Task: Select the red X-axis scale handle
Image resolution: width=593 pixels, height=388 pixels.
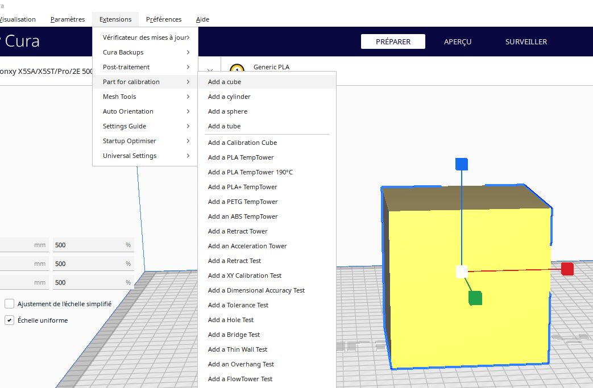Action: (x=567, y=269)
